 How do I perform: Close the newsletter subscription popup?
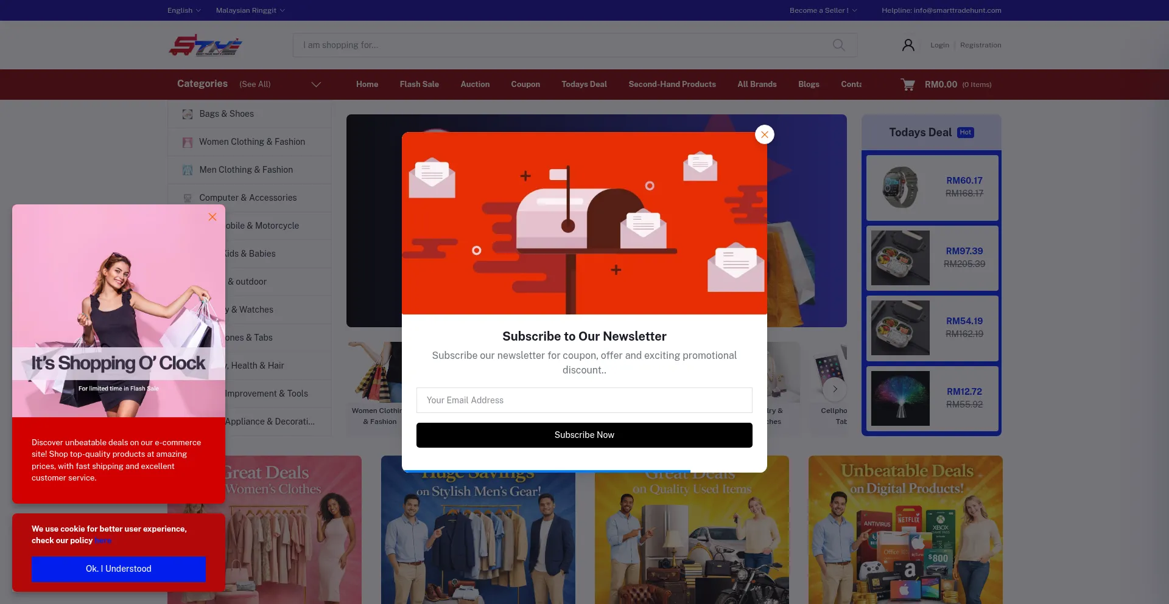coord(765,134)
